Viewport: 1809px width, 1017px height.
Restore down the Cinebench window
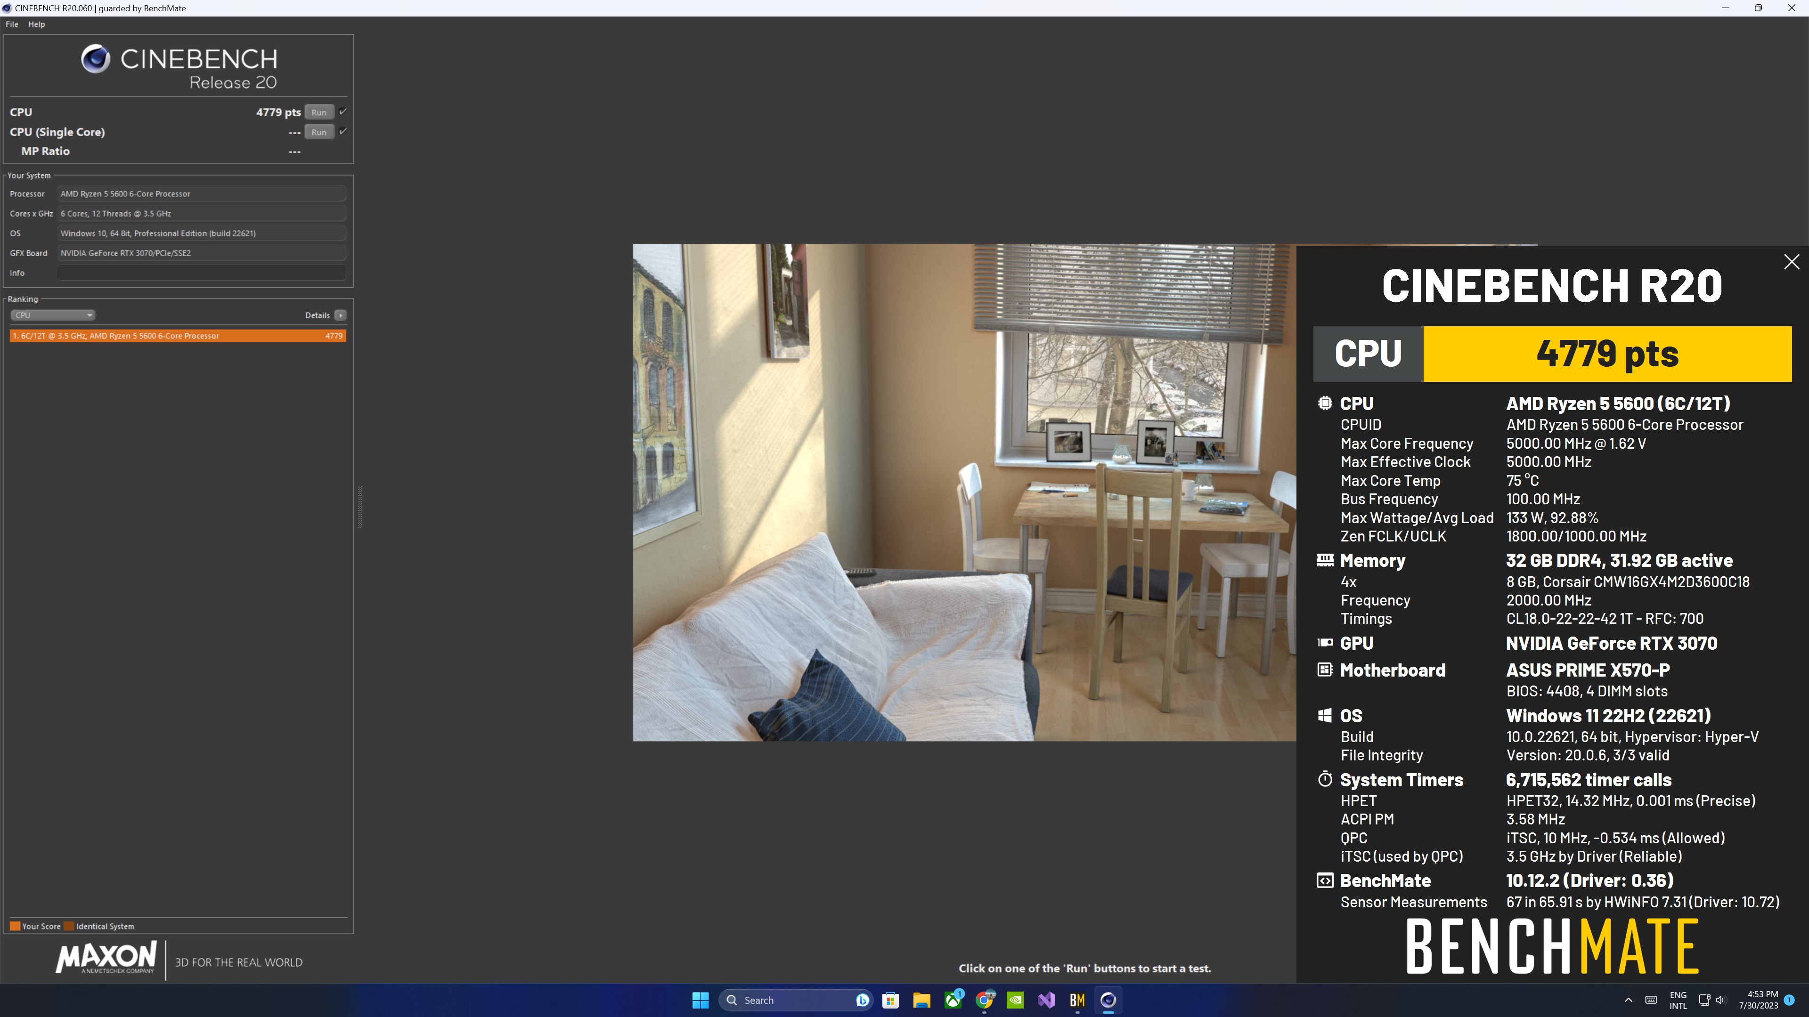tap(1759, 8)
